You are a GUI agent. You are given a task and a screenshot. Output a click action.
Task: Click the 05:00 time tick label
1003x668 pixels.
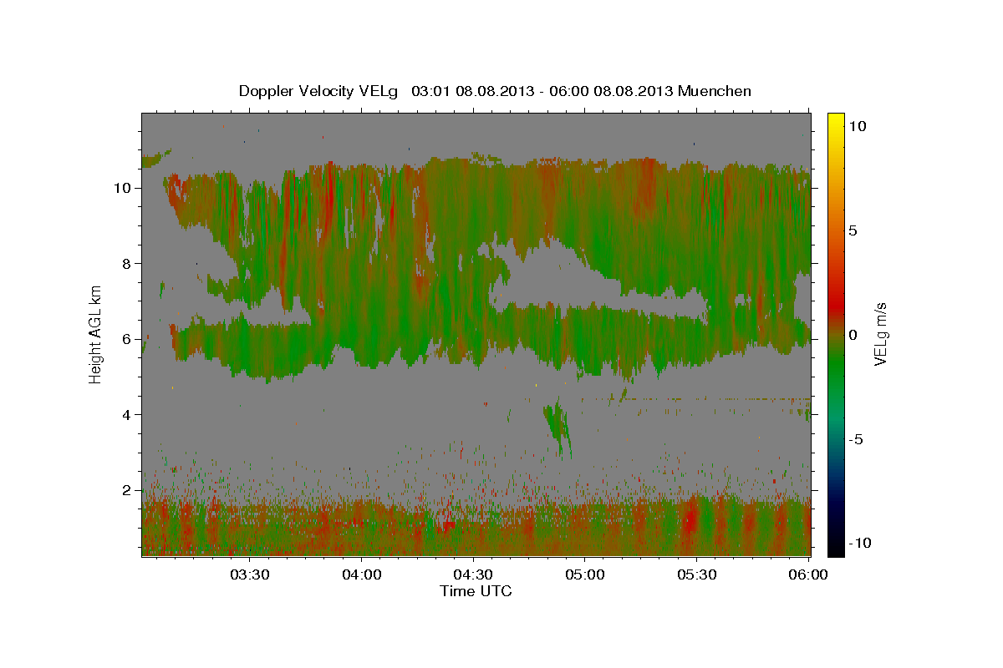pyautogui.click(x=585, y=575)
